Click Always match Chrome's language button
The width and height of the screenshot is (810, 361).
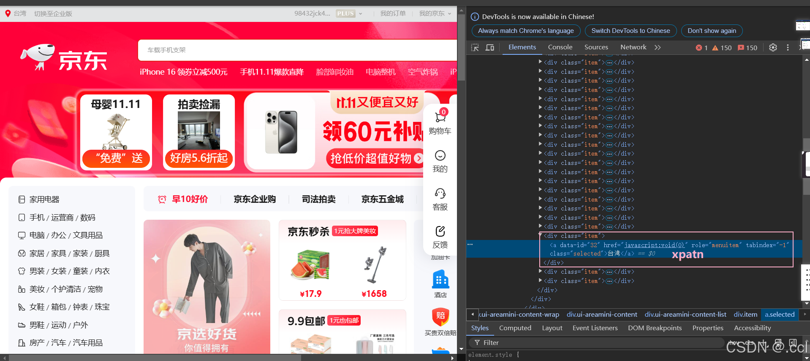click(x=526, y=31)
